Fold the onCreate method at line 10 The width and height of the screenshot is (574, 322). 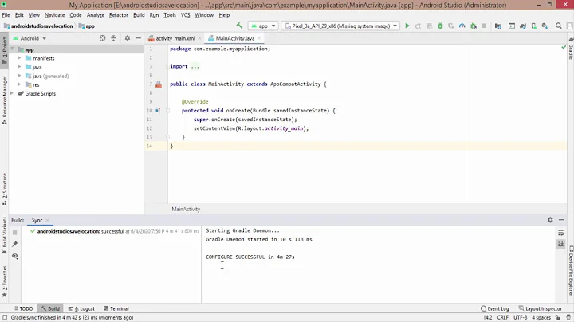tap(167, 111)
